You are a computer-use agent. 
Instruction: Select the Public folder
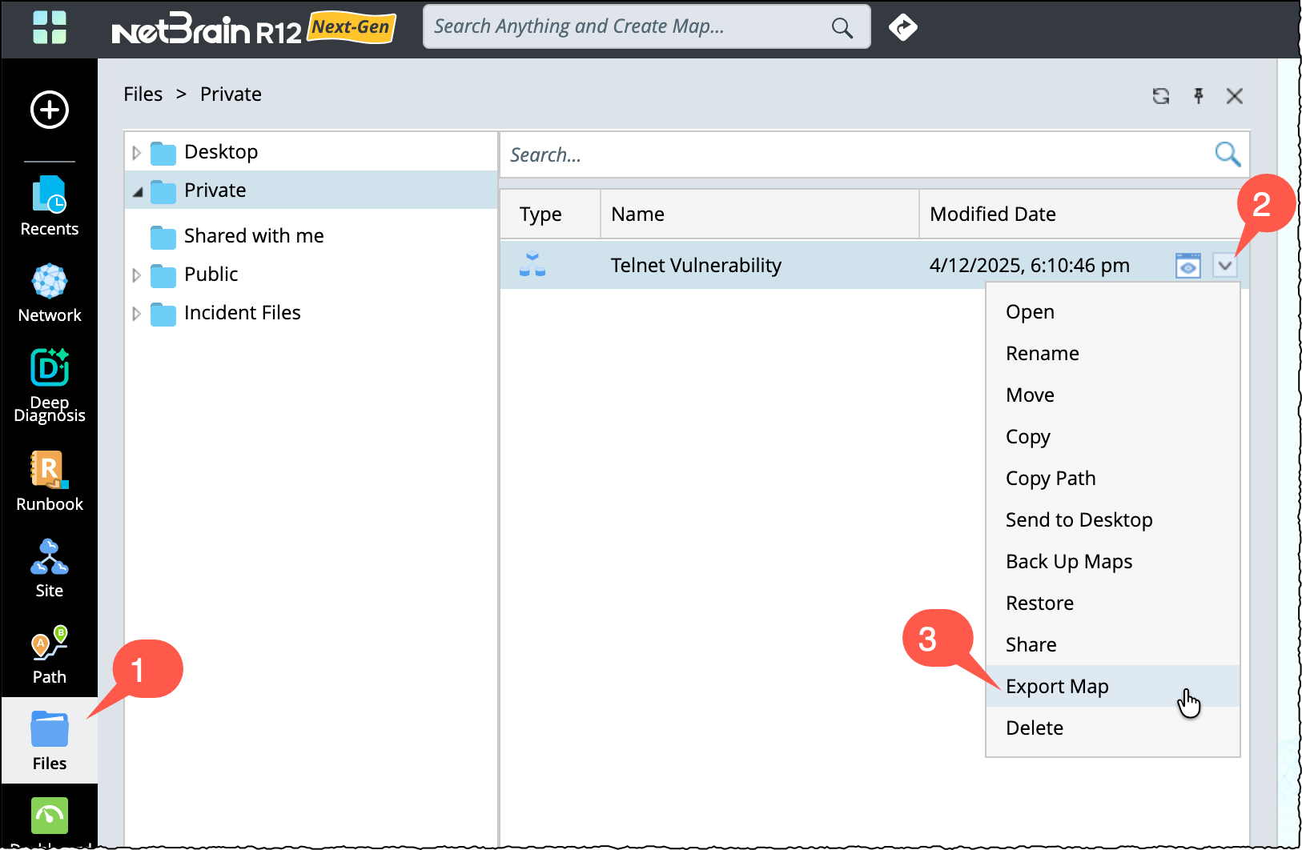tap(211, 275)
